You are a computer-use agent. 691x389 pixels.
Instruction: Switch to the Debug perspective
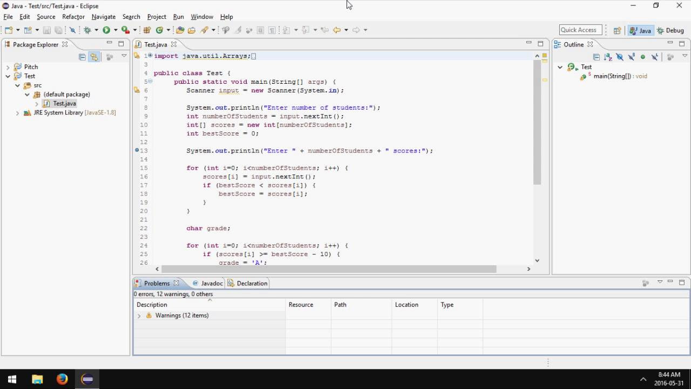pyautogui.click(x=670, y=31)
